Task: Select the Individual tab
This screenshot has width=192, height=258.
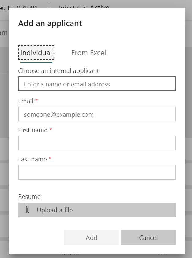Action: (36, 53)
